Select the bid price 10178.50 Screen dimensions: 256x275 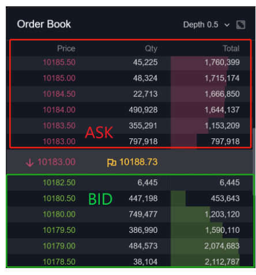[x=59, y=262]
